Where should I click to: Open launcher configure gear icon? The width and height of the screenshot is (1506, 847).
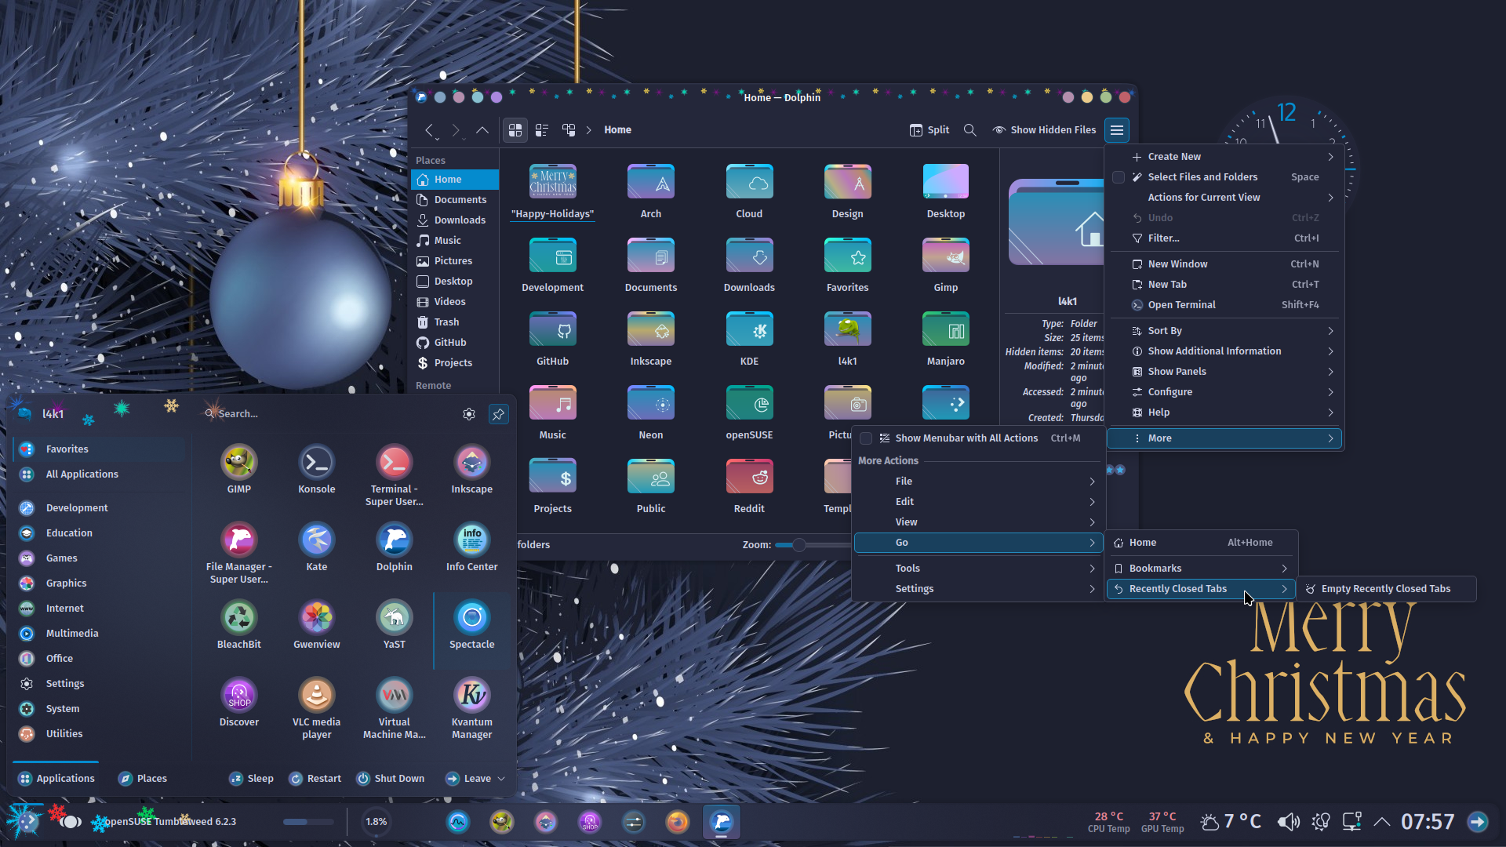click(469, 414)
